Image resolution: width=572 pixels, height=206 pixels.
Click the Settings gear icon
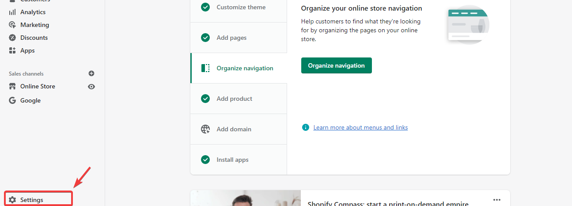[x=12, y=200]
